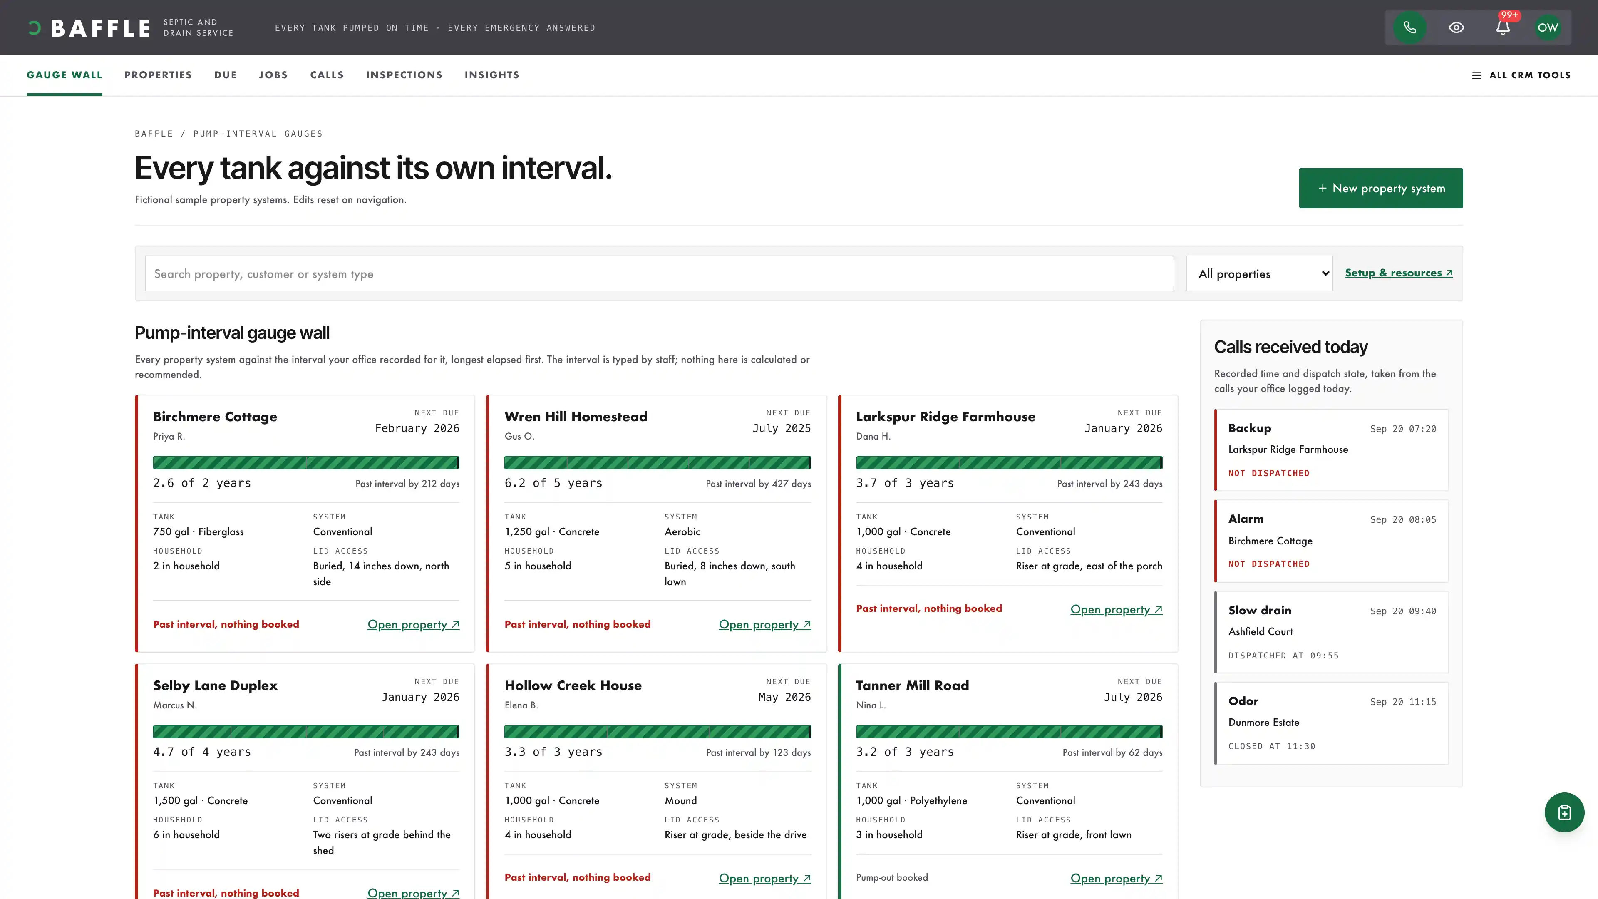This screenshot has width=1598, height=899.
Task: Select the Calls tab
Action: click(x=327, y=75)
